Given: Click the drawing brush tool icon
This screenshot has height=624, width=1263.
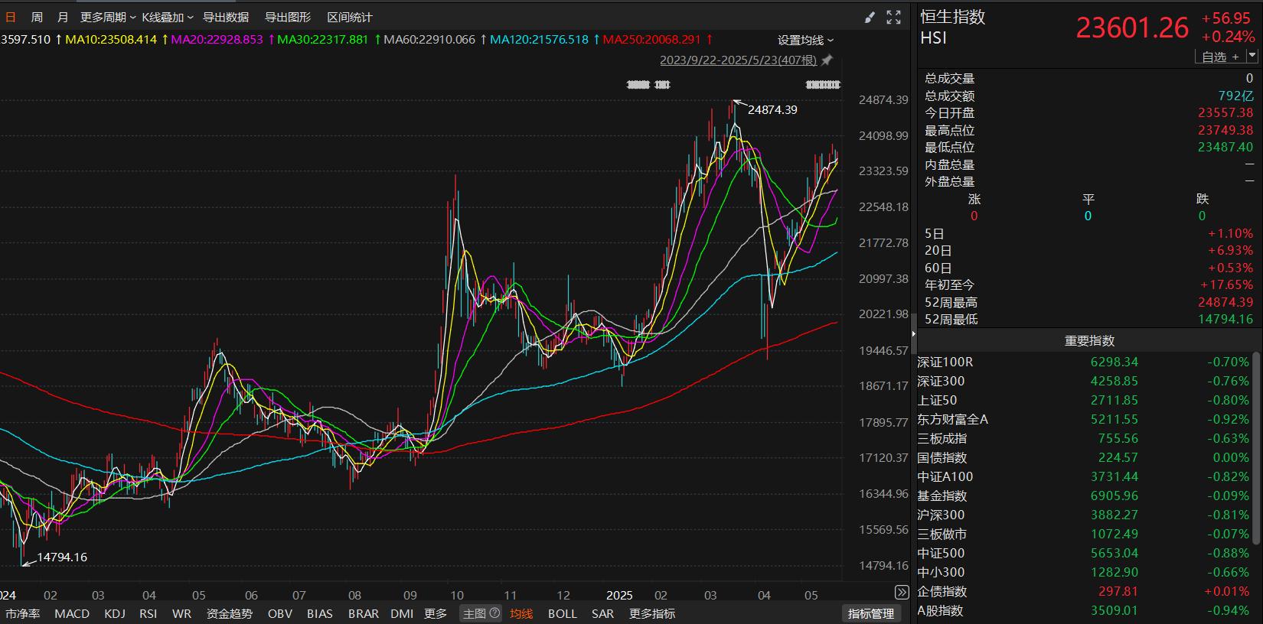Looking at the screenshot, I should pyautogui.click(x=870, y=17).
